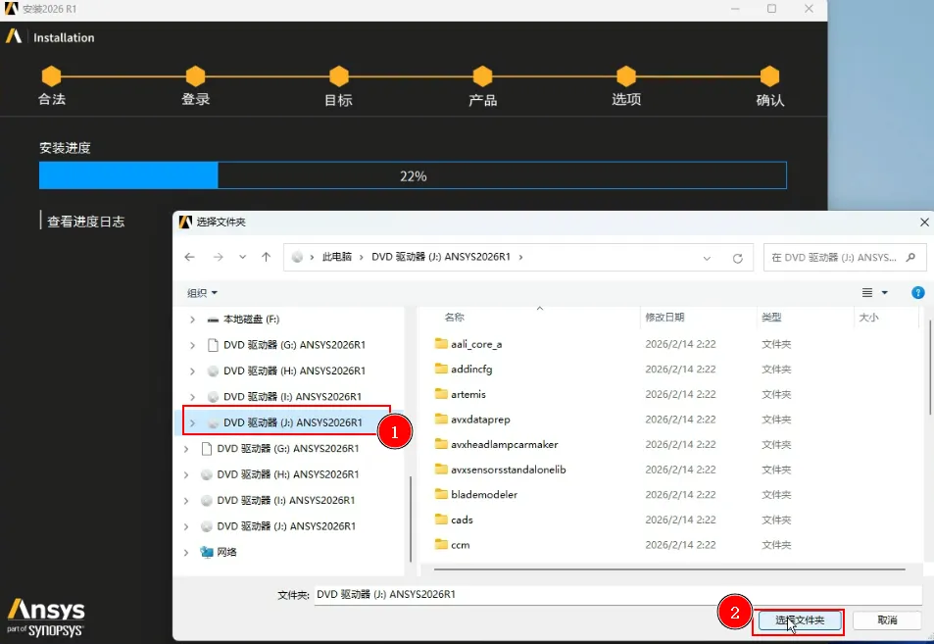Click the chevron before 此电脑 in the breadcrumb
934x644 pixels.
coord(312,257)
